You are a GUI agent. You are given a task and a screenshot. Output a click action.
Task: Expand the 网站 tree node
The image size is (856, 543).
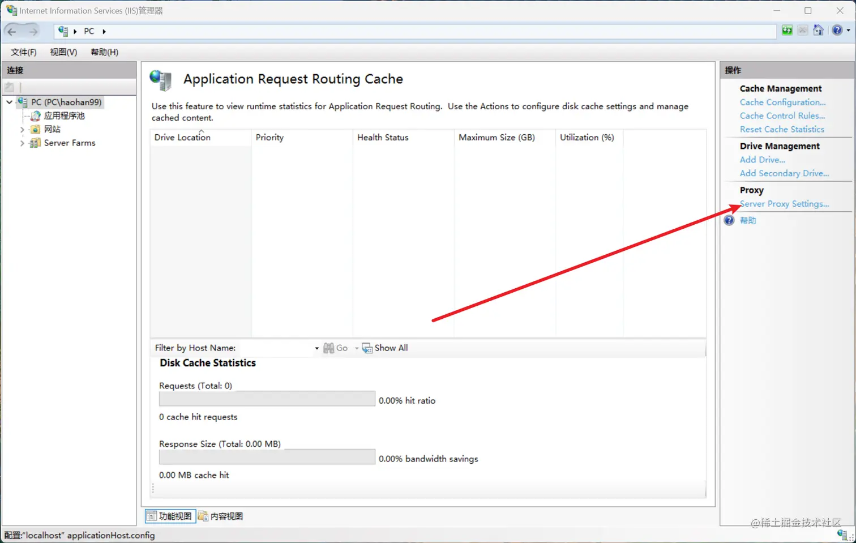22,130
